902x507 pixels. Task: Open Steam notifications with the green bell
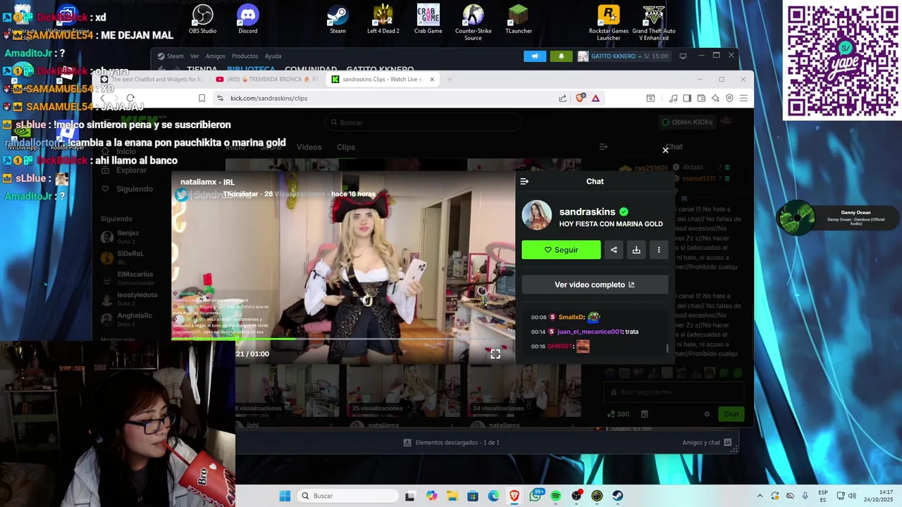point(562,56)
